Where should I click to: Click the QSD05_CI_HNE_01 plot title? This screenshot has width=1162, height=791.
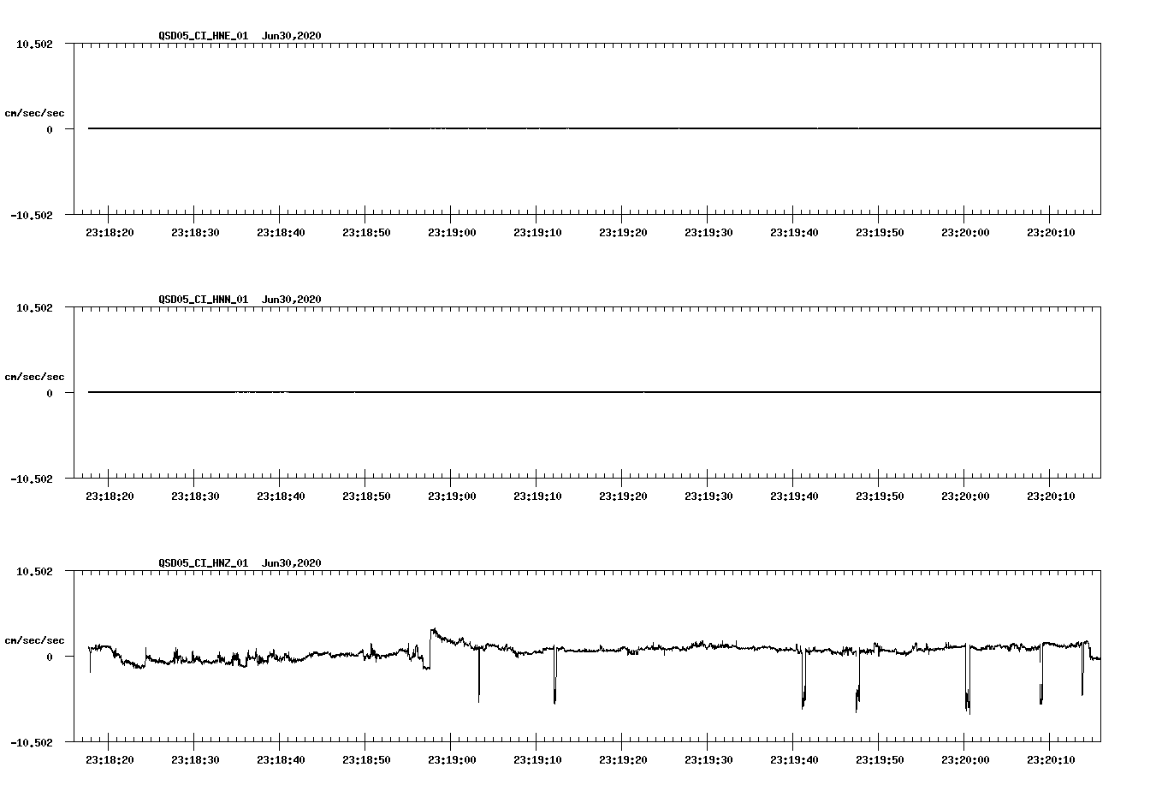click(x=204, y=36)
